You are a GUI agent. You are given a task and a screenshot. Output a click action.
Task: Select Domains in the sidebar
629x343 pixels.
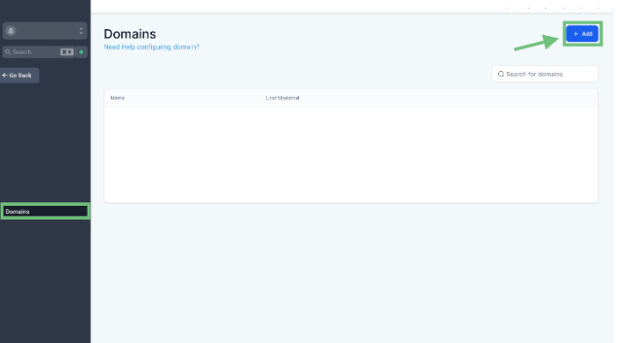(x=46, y=211)
